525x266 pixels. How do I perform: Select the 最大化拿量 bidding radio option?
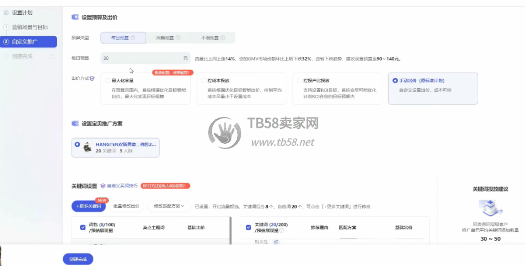click(x=107, y=81)
